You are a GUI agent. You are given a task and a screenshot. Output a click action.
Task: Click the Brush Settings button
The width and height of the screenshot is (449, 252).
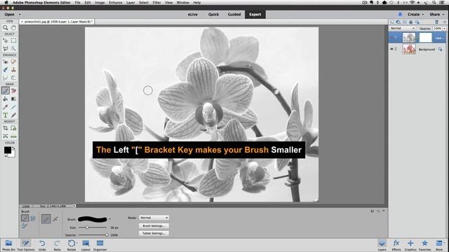click(154, 225)
